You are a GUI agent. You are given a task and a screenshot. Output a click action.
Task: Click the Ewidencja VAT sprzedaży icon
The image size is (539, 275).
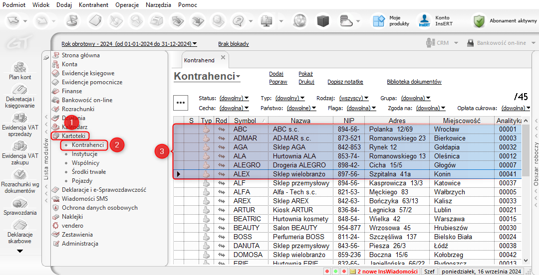click(x=20, y=118)
